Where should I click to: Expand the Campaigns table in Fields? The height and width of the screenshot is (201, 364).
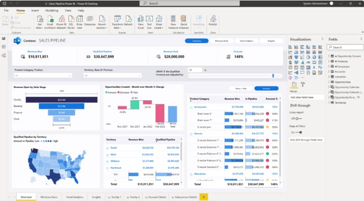click(329, 67)
